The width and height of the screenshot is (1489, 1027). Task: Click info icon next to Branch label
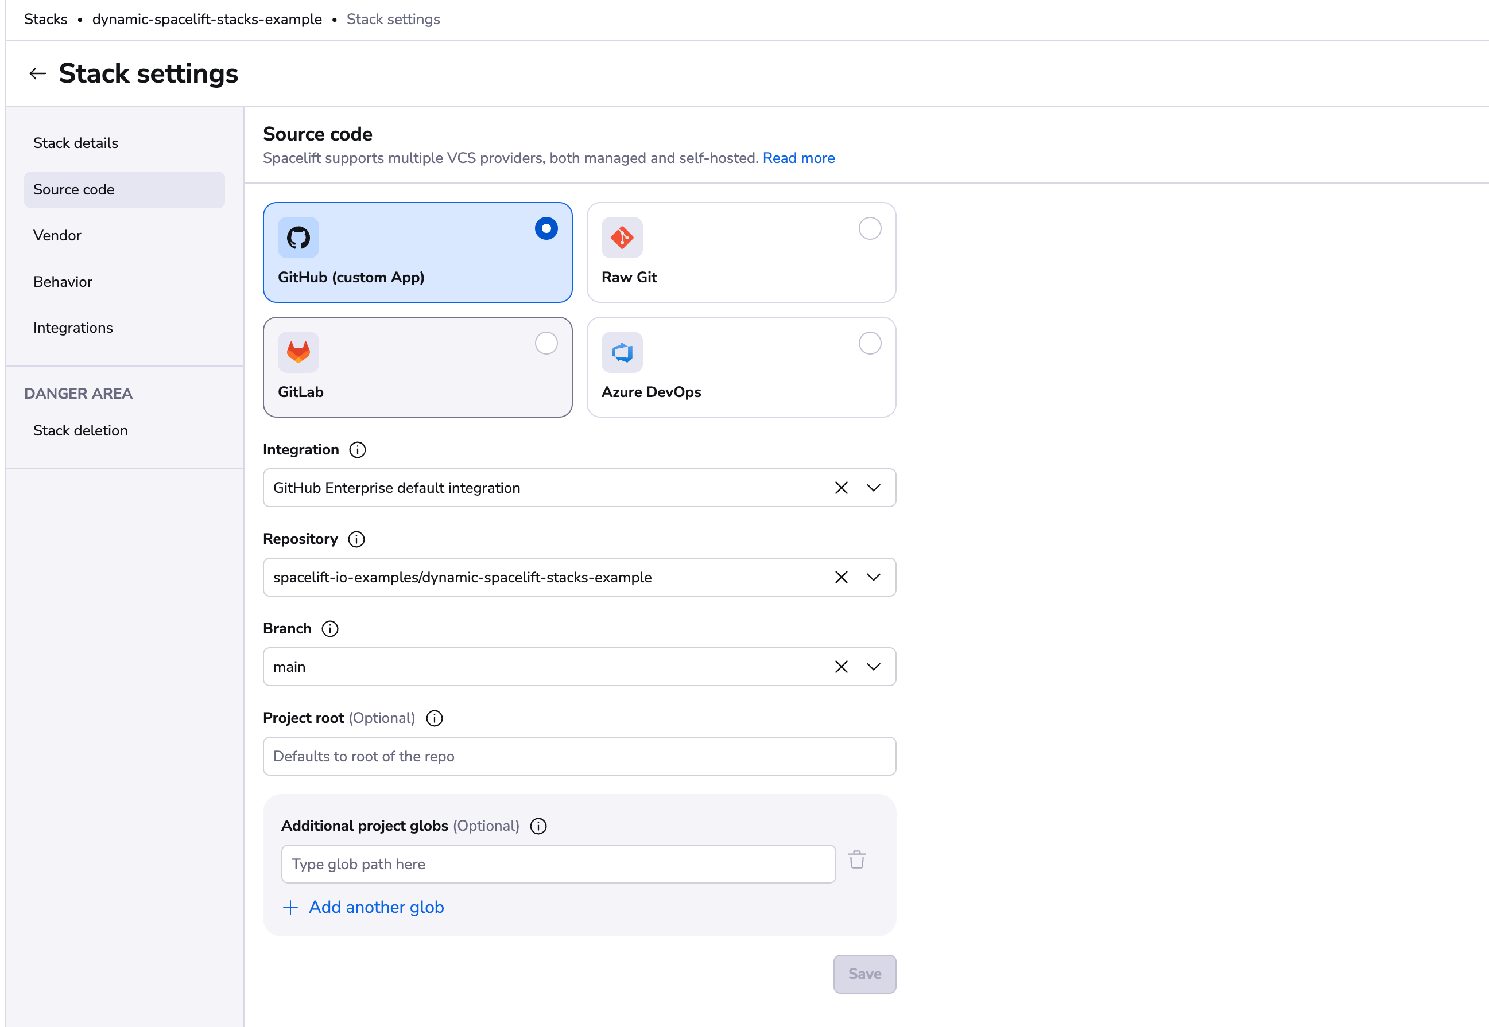point(329,629)
